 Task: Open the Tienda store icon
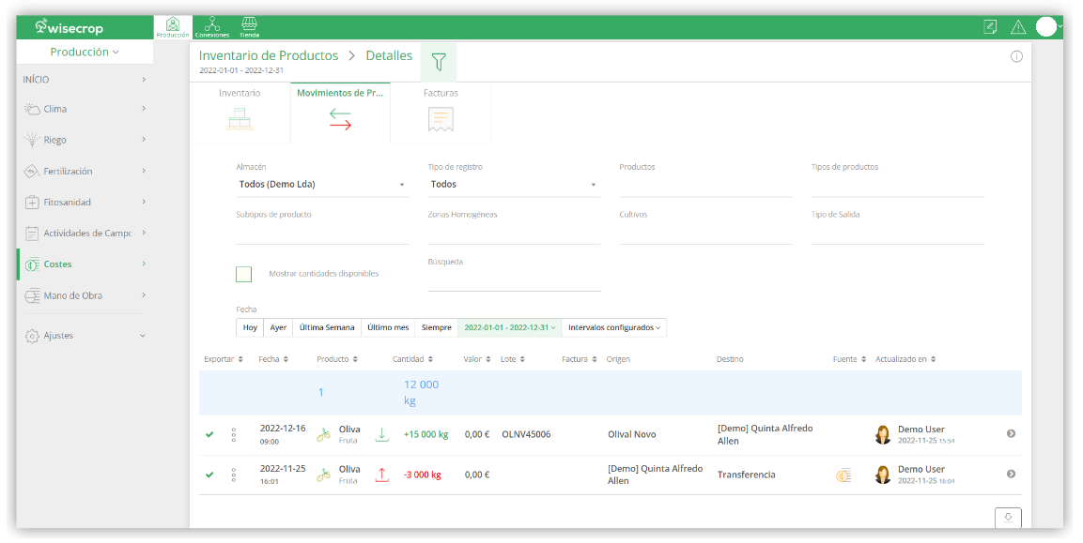coord(249,27)
